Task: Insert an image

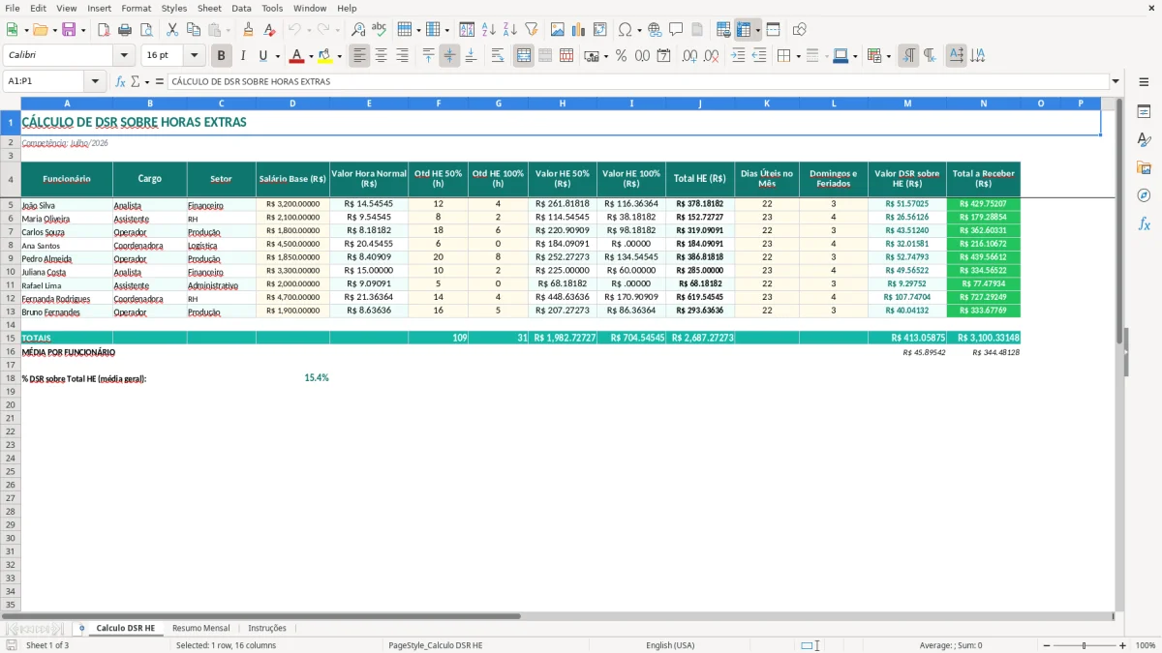Action: point(558,30)
